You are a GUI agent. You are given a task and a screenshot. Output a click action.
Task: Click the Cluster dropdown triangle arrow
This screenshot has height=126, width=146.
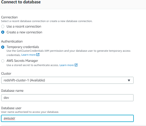(129, 80)
